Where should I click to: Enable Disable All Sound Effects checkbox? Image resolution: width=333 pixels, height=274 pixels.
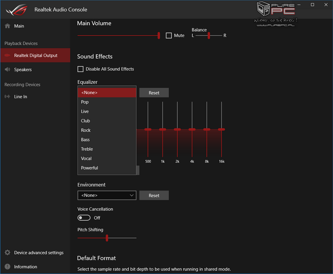coord(81,69)
